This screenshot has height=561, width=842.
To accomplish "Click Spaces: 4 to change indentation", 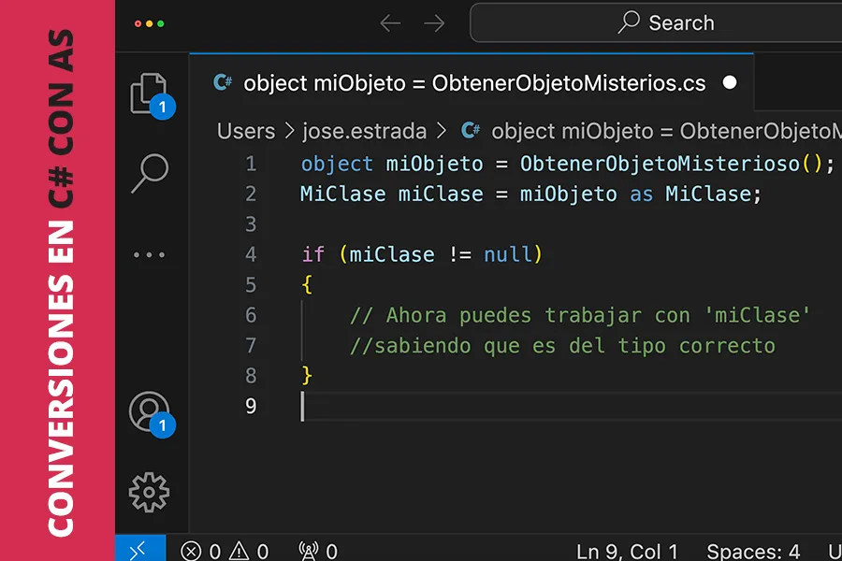I will [x=754, y=551].
